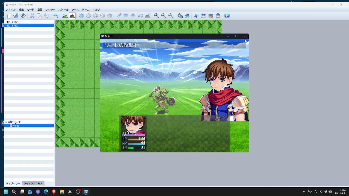Select the Shadow Pen tool
This screenshot has height=196, width=349.
coord(147,16)
